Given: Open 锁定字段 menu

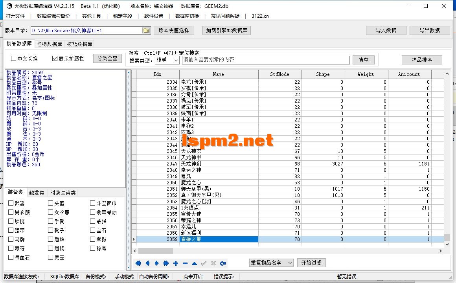Looking at the screenshot, I should tap(123, 16).
